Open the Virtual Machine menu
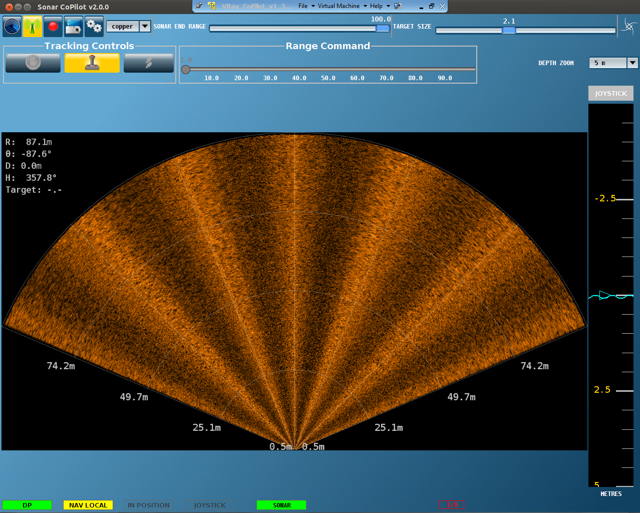Viewport: 640px width, 513px height. click(342, 6)
